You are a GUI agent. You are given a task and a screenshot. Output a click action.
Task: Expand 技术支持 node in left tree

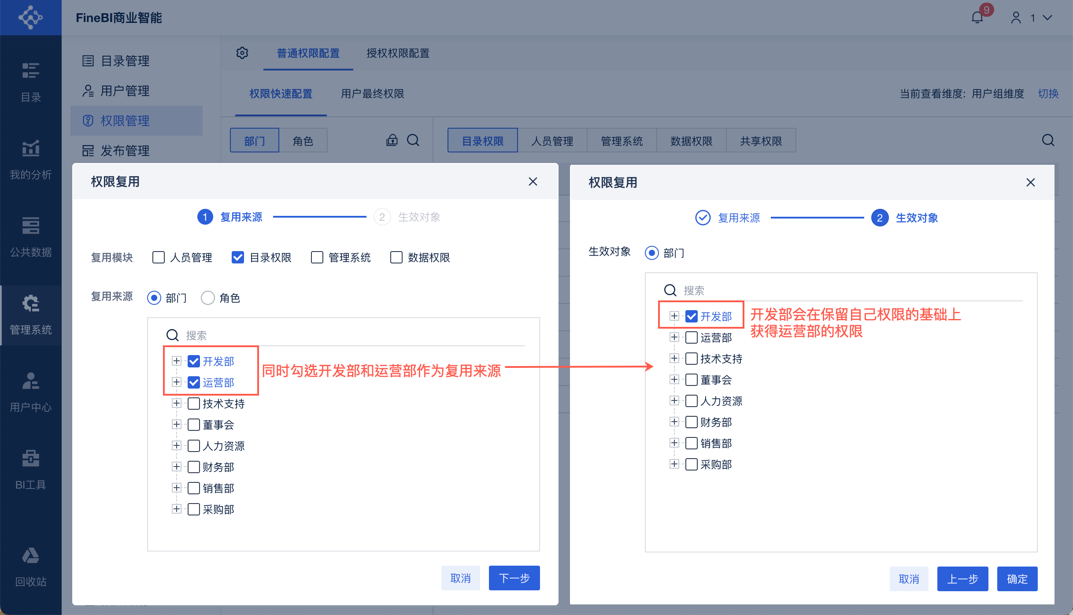point(177,403)
